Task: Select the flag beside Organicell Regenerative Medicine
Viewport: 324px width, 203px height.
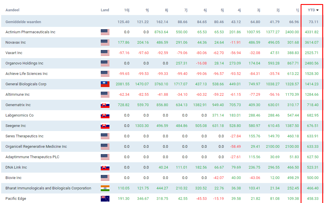Action: pyautogui.click(x=105, y=147)
